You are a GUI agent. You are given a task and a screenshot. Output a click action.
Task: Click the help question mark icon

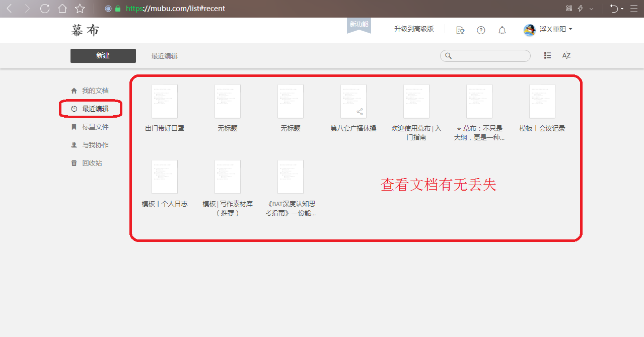[480, 30]
